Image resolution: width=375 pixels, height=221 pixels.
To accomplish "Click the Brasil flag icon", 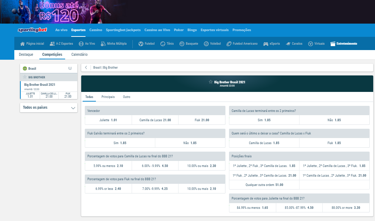I will point(25,69).
